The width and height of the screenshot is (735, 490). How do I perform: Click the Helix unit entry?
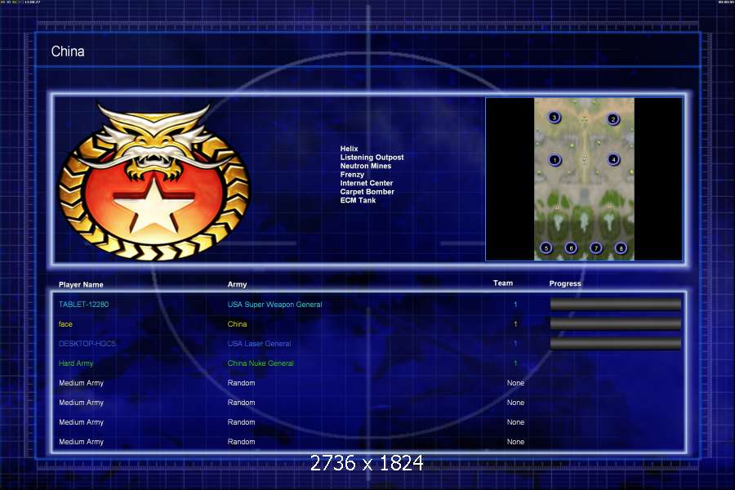(x=349, y=149)
